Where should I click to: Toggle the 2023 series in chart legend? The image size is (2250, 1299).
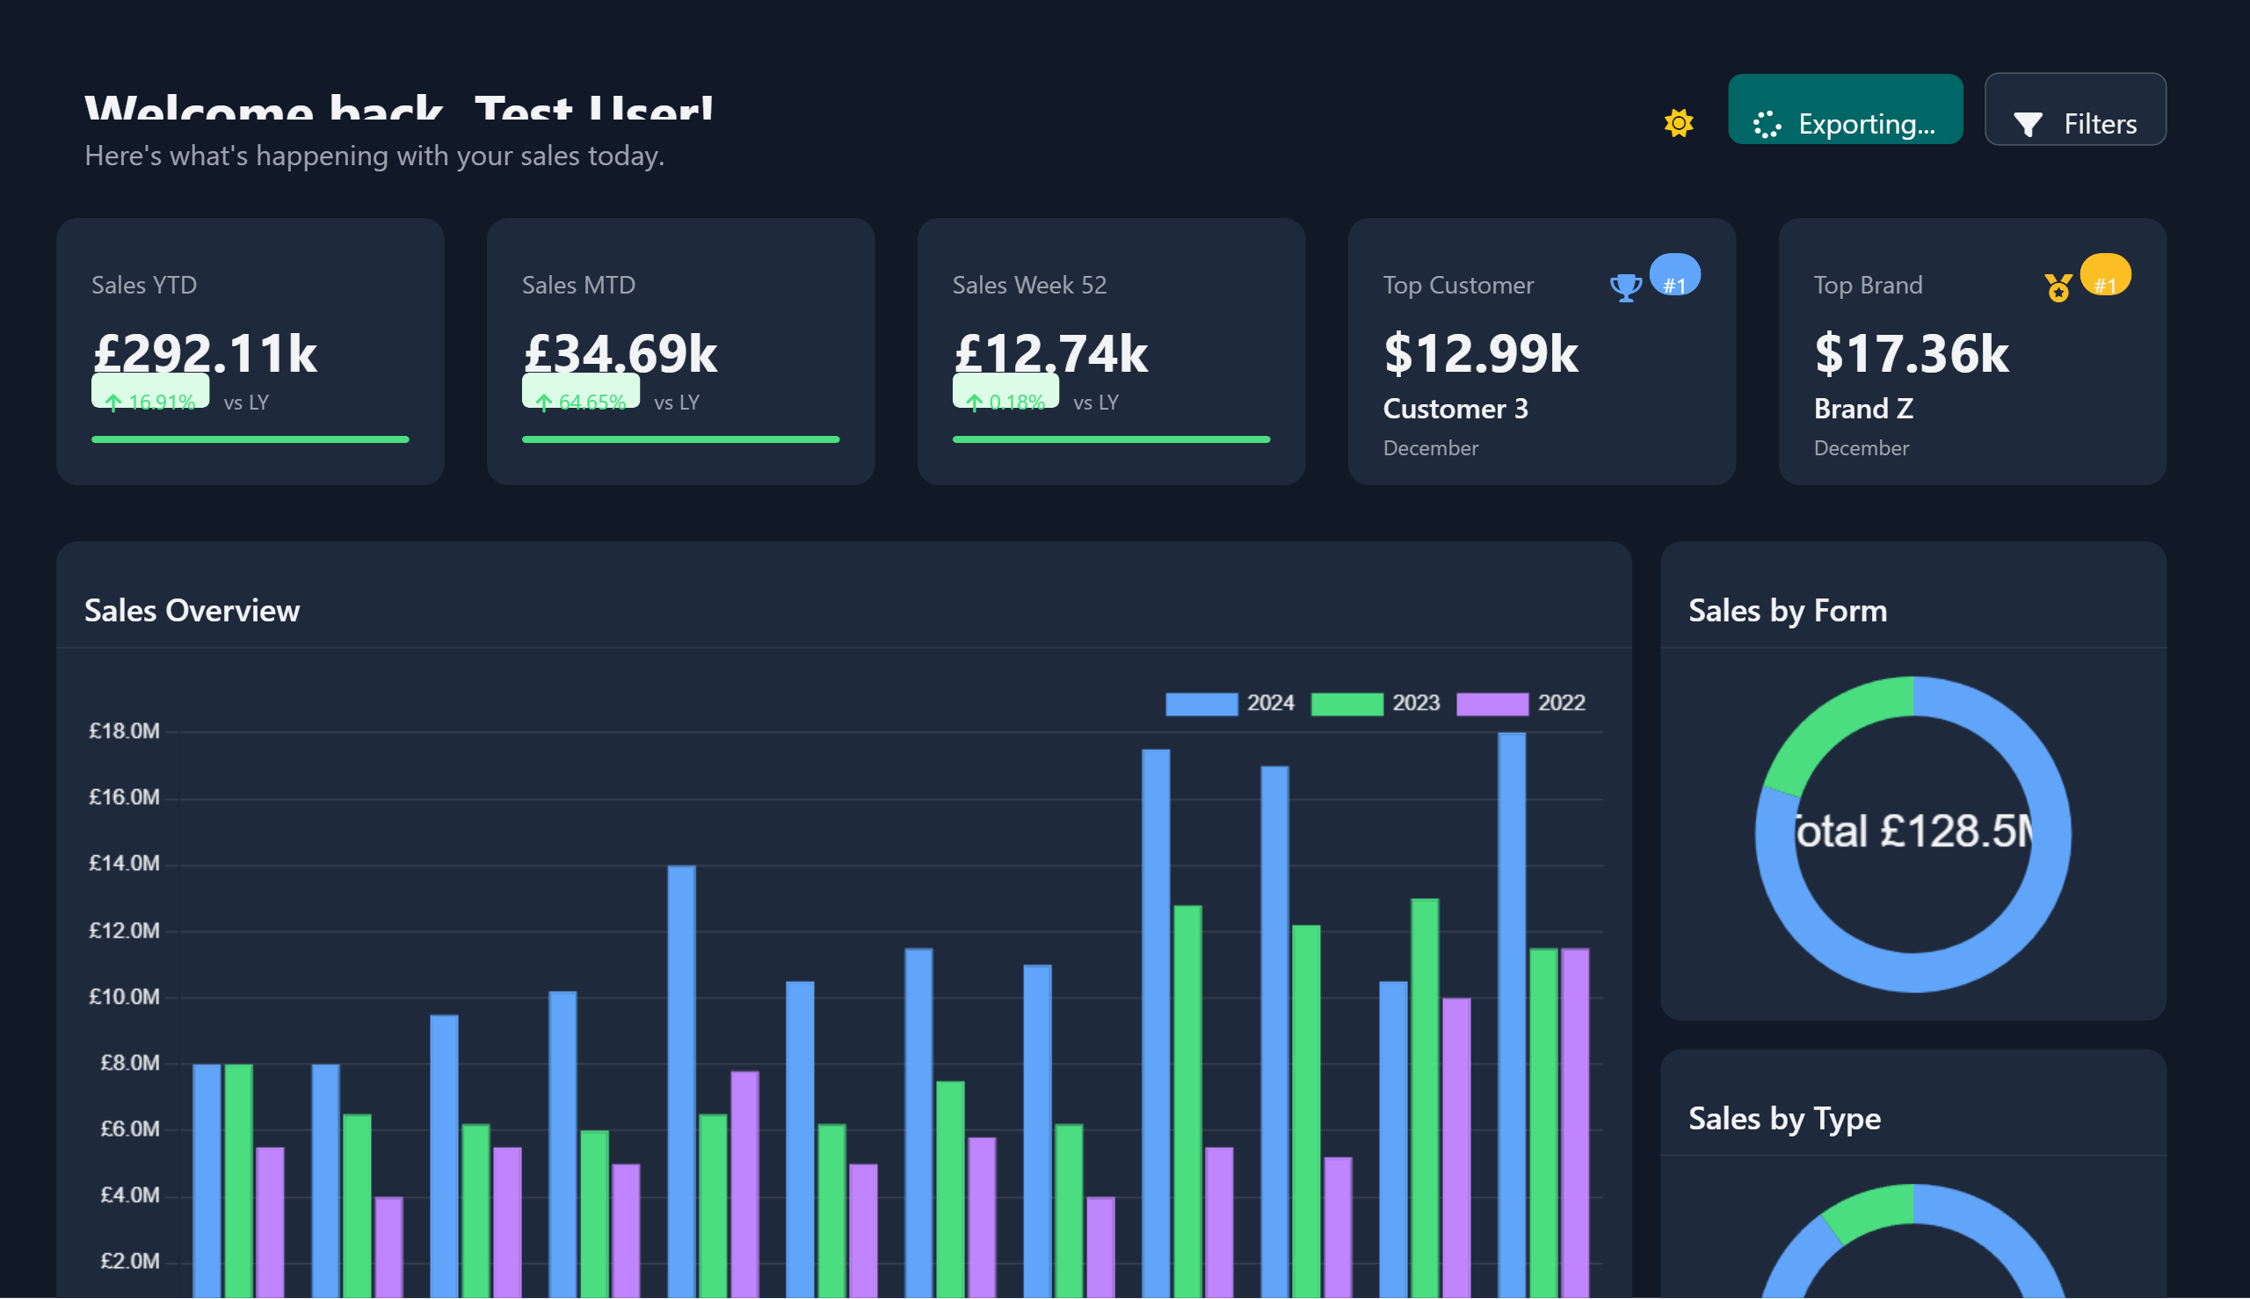point(1346,704)
